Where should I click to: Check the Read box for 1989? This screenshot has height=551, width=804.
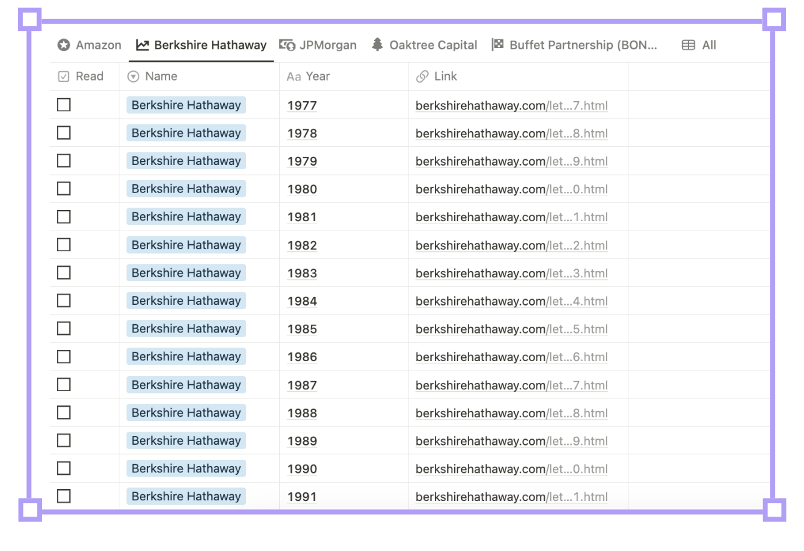tap(64, 440)
